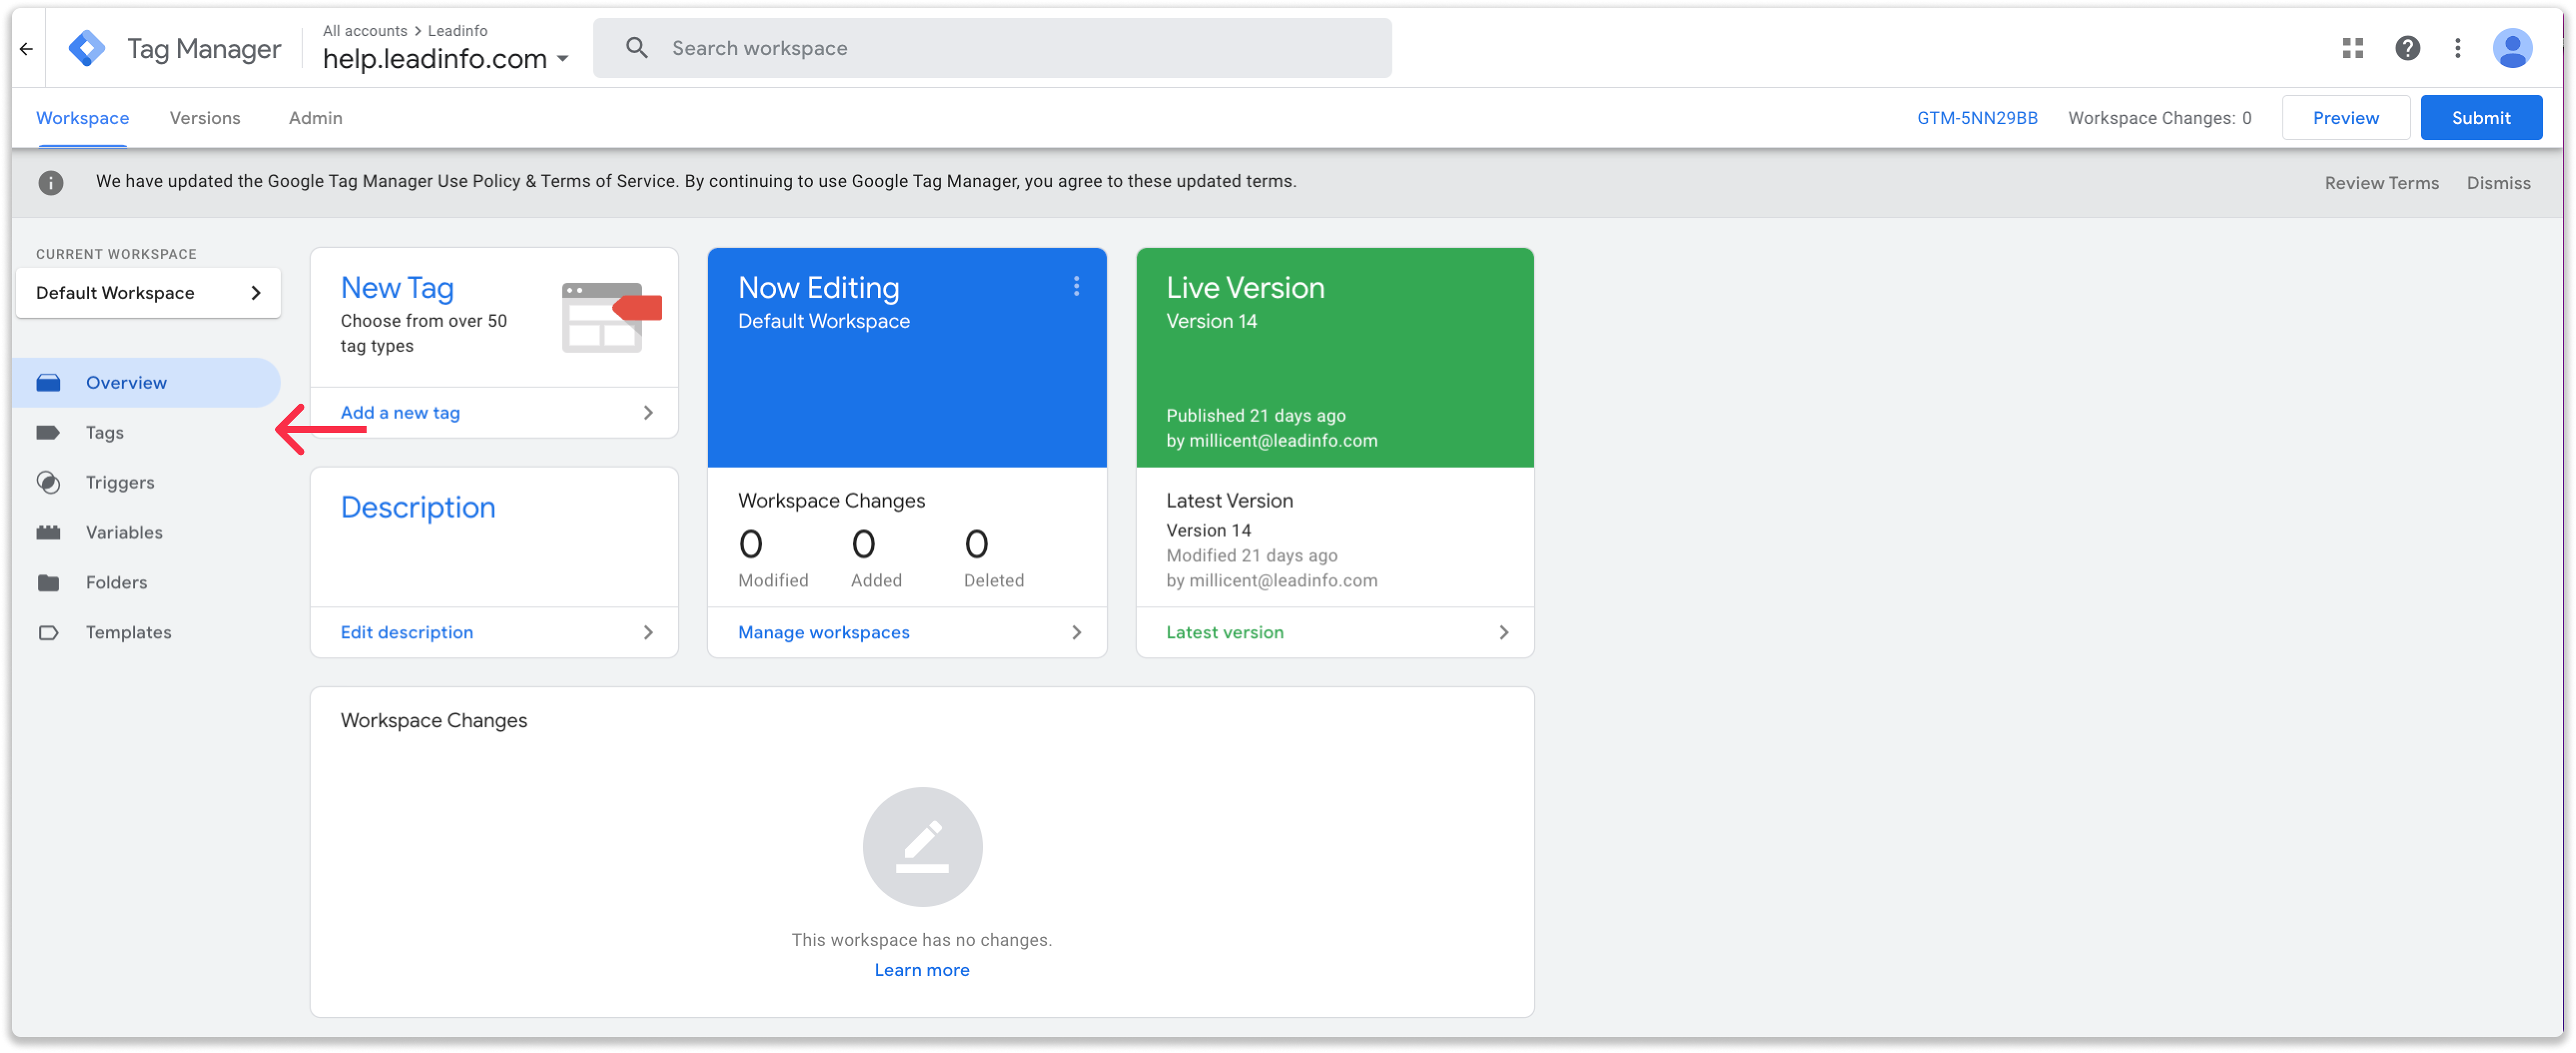Viewport: 2576px width, 1053px height.
Task: Dismiss the policy update banner
Action: (2498, 183)
